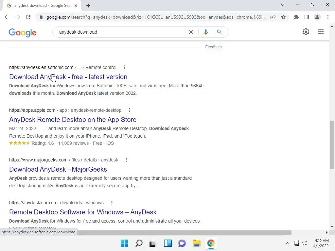Viewport: 335px width, 251px height.
Task: Bookmark this tab with the star
Action: click(283, 17)
